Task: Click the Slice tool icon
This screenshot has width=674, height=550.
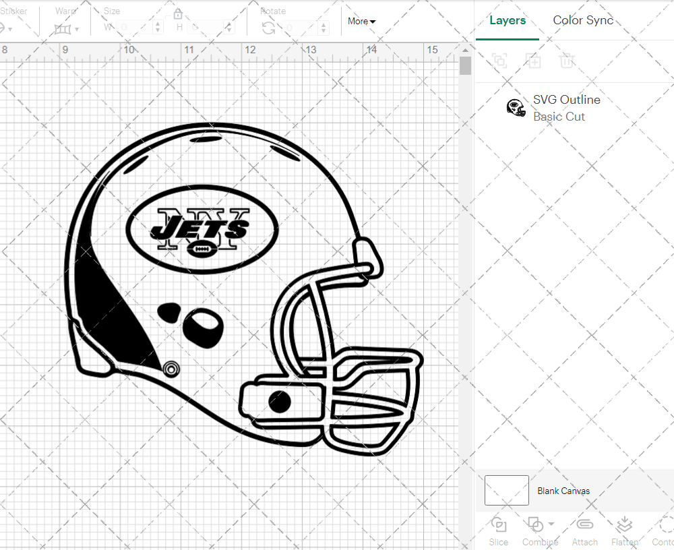Action: [x=499, y=524]
